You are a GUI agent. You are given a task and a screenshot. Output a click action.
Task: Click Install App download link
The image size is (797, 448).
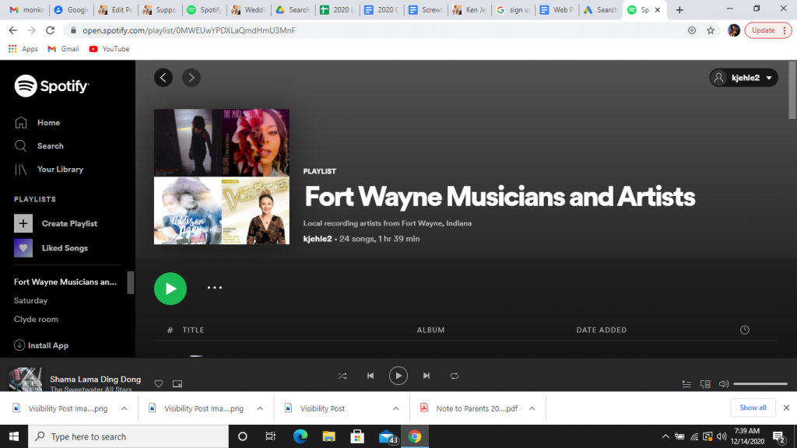41,345
